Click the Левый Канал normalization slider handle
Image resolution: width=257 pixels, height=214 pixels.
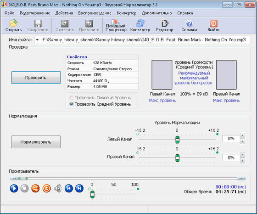tap(177, 140)
